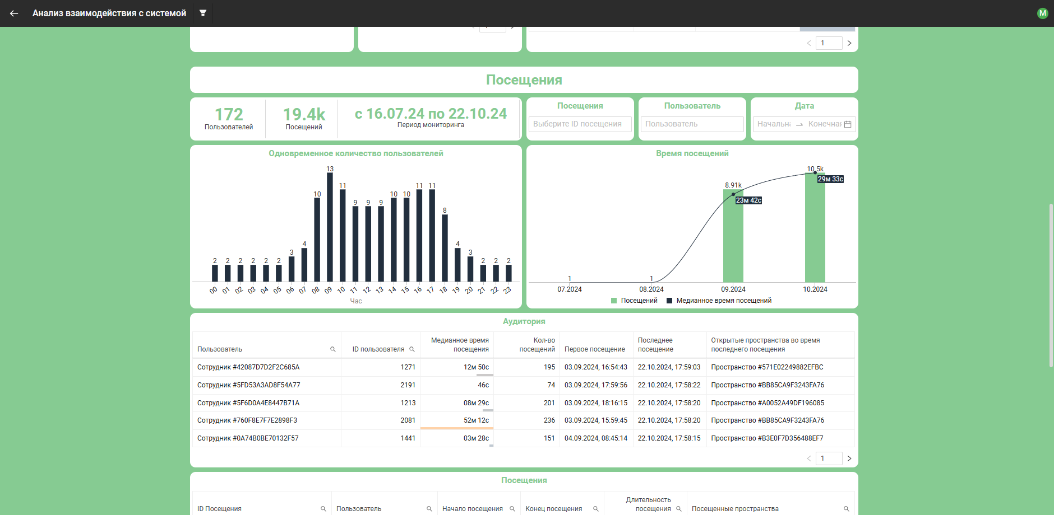Click Пространство #B3E0F7D356488EF7 cell
The width and height of the screenshot is (1054, 515).
pos(780,438)
